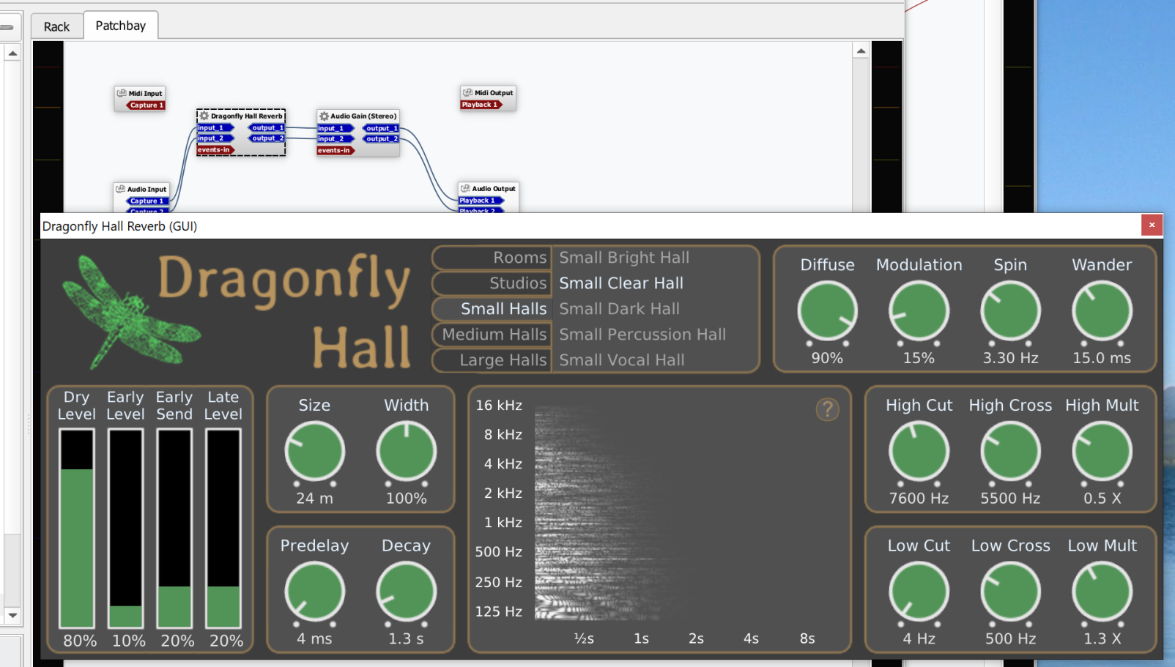Click the Wander knob
Image resolution: width=1175 pixels, height=667 pixels.
click(x=1102, y=311)
